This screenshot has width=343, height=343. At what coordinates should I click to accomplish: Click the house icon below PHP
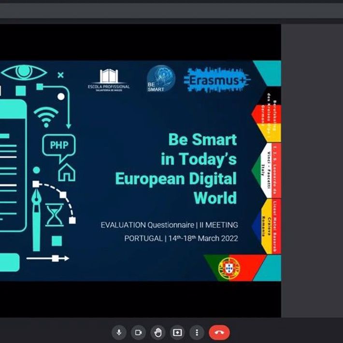[67, 172]
